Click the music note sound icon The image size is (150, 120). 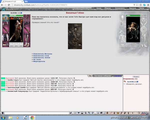coord(92,113)
